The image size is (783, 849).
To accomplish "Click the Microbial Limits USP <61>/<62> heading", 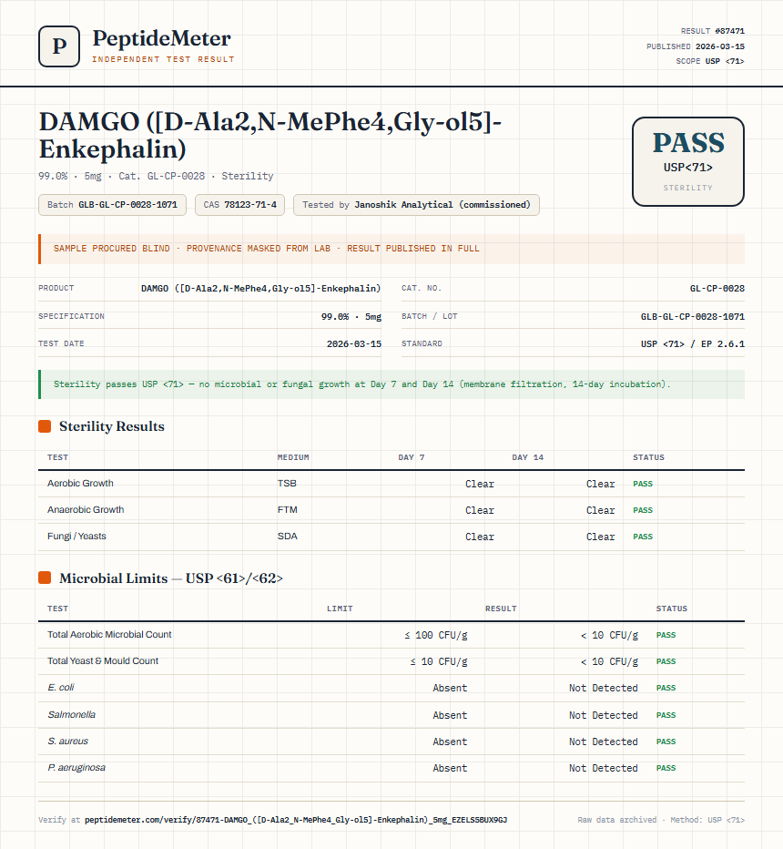I will point(171,578).
